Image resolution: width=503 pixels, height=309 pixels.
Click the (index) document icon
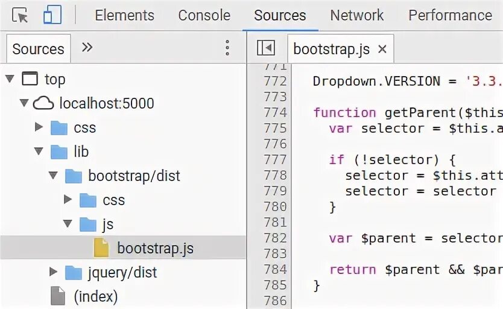pos(58,296)
